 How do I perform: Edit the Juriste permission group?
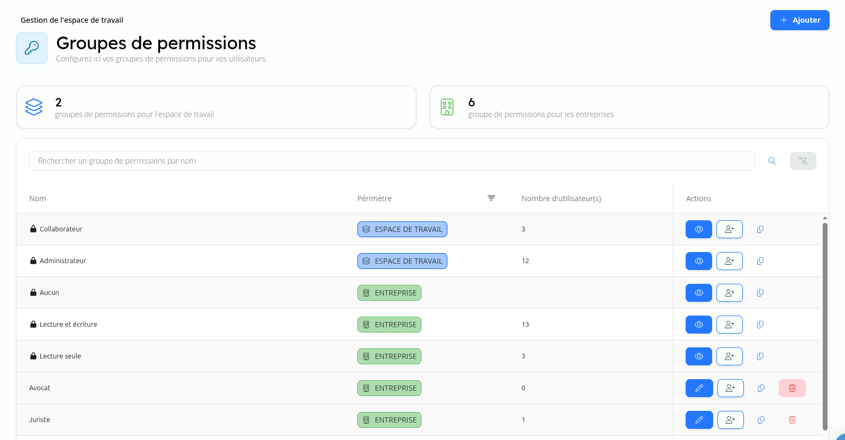click(x=699, y=420)
